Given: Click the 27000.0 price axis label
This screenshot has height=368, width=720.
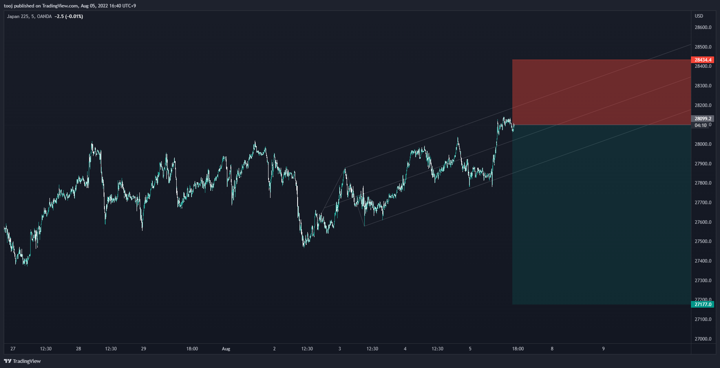Looking at the screenshot, I should (703, 339).
